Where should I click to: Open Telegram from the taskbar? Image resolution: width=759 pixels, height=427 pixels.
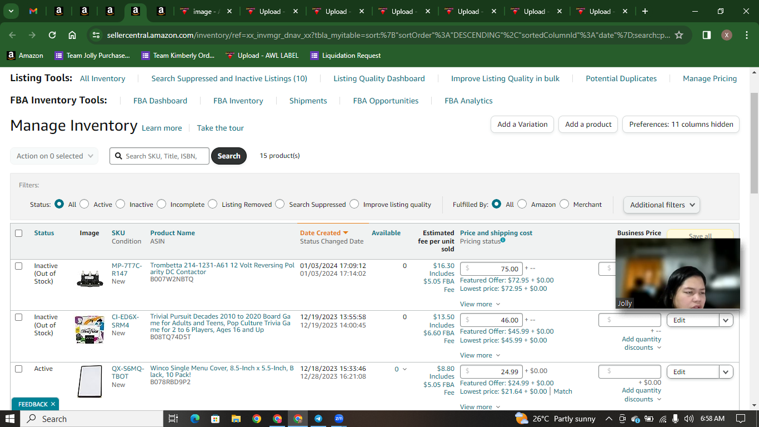[318, 419]
